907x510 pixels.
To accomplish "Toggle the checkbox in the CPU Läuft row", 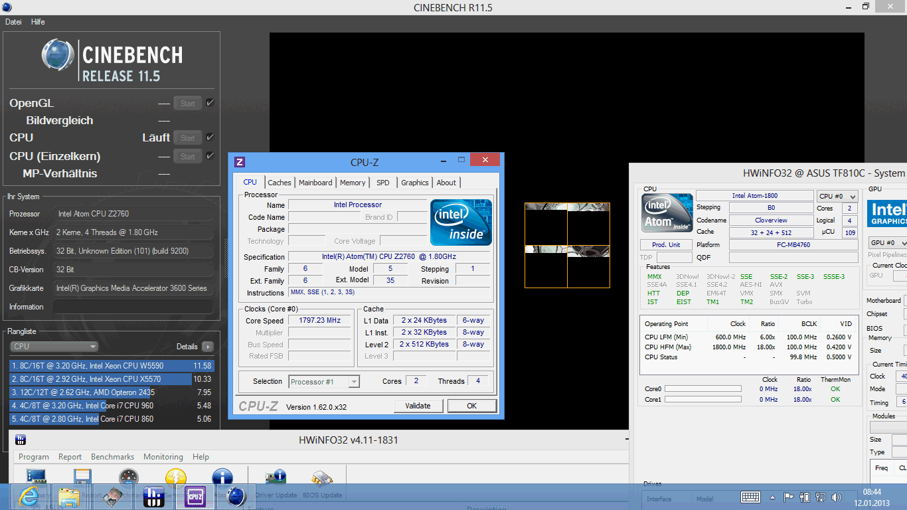I will 210,137.
